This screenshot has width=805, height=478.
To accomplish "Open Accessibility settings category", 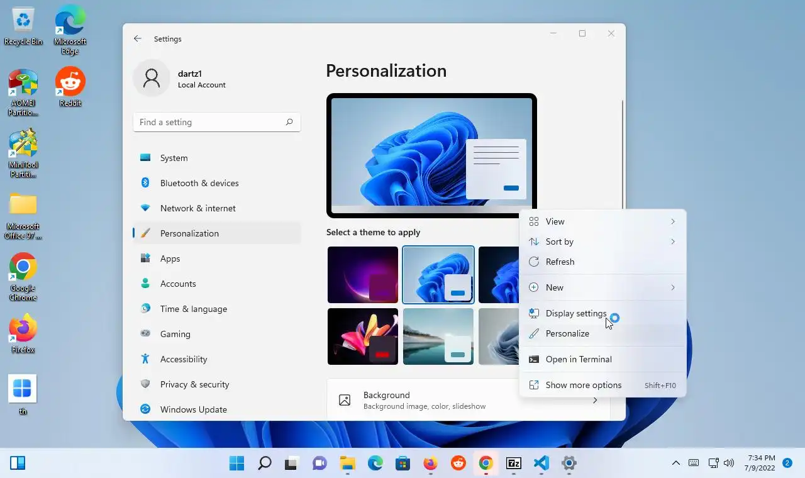I will 217,359.
